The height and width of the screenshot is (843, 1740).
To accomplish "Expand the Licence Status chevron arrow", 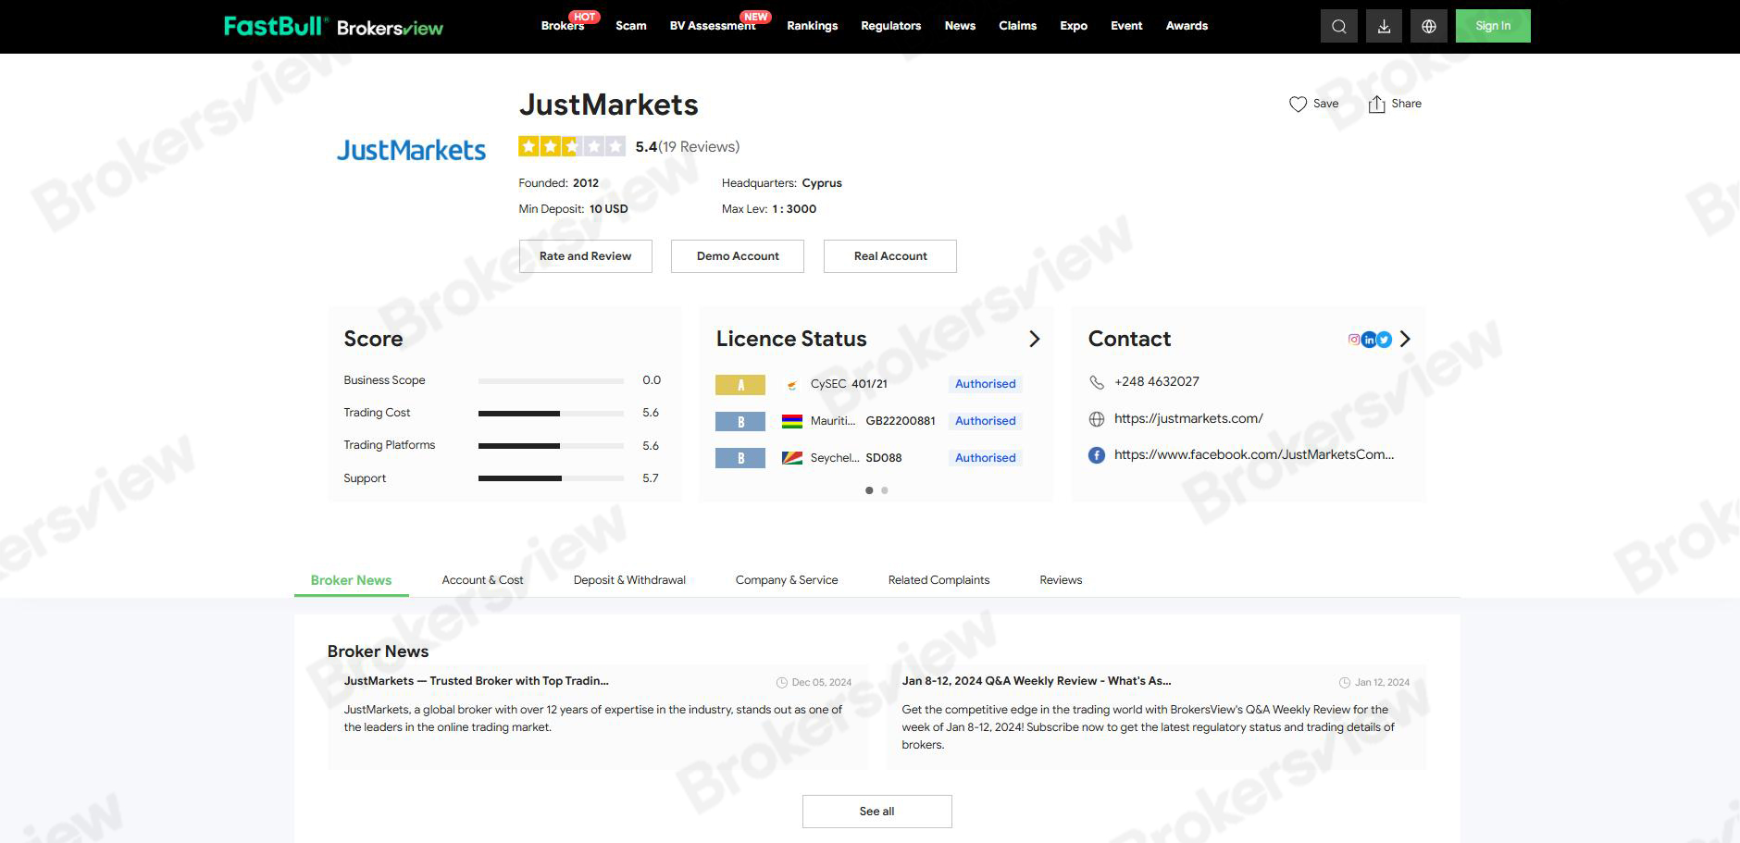I will [1035, 340].
